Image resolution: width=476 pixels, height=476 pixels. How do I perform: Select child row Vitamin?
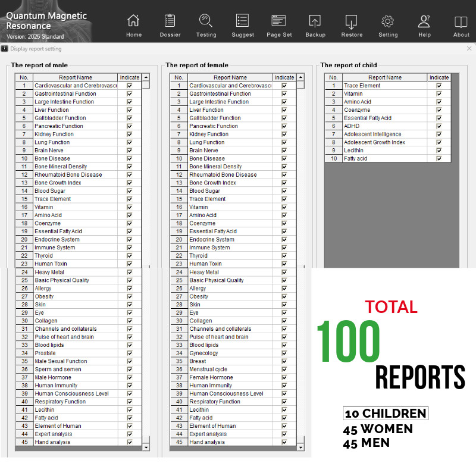click(388, 94)
